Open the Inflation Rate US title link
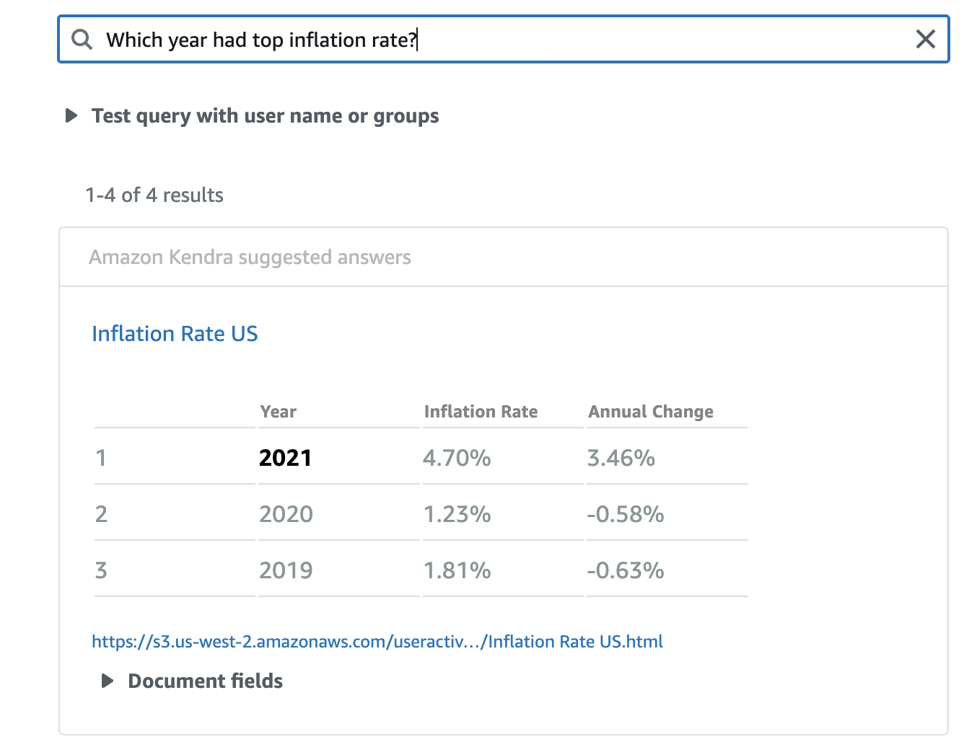 175,334
